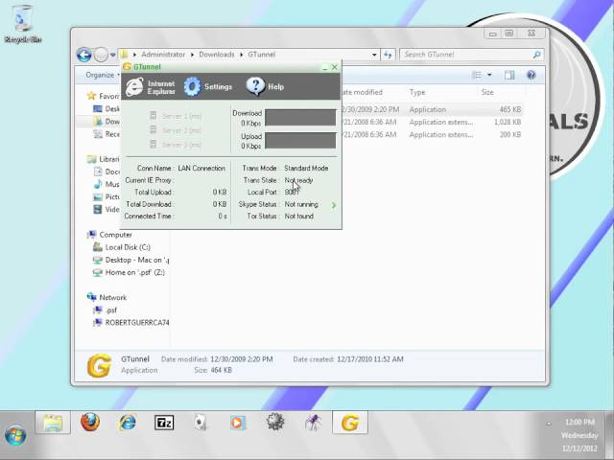Click the Upload speed graph
This screenshot has height=460, width=614.
pyautogui.click(x=300, y=141)
